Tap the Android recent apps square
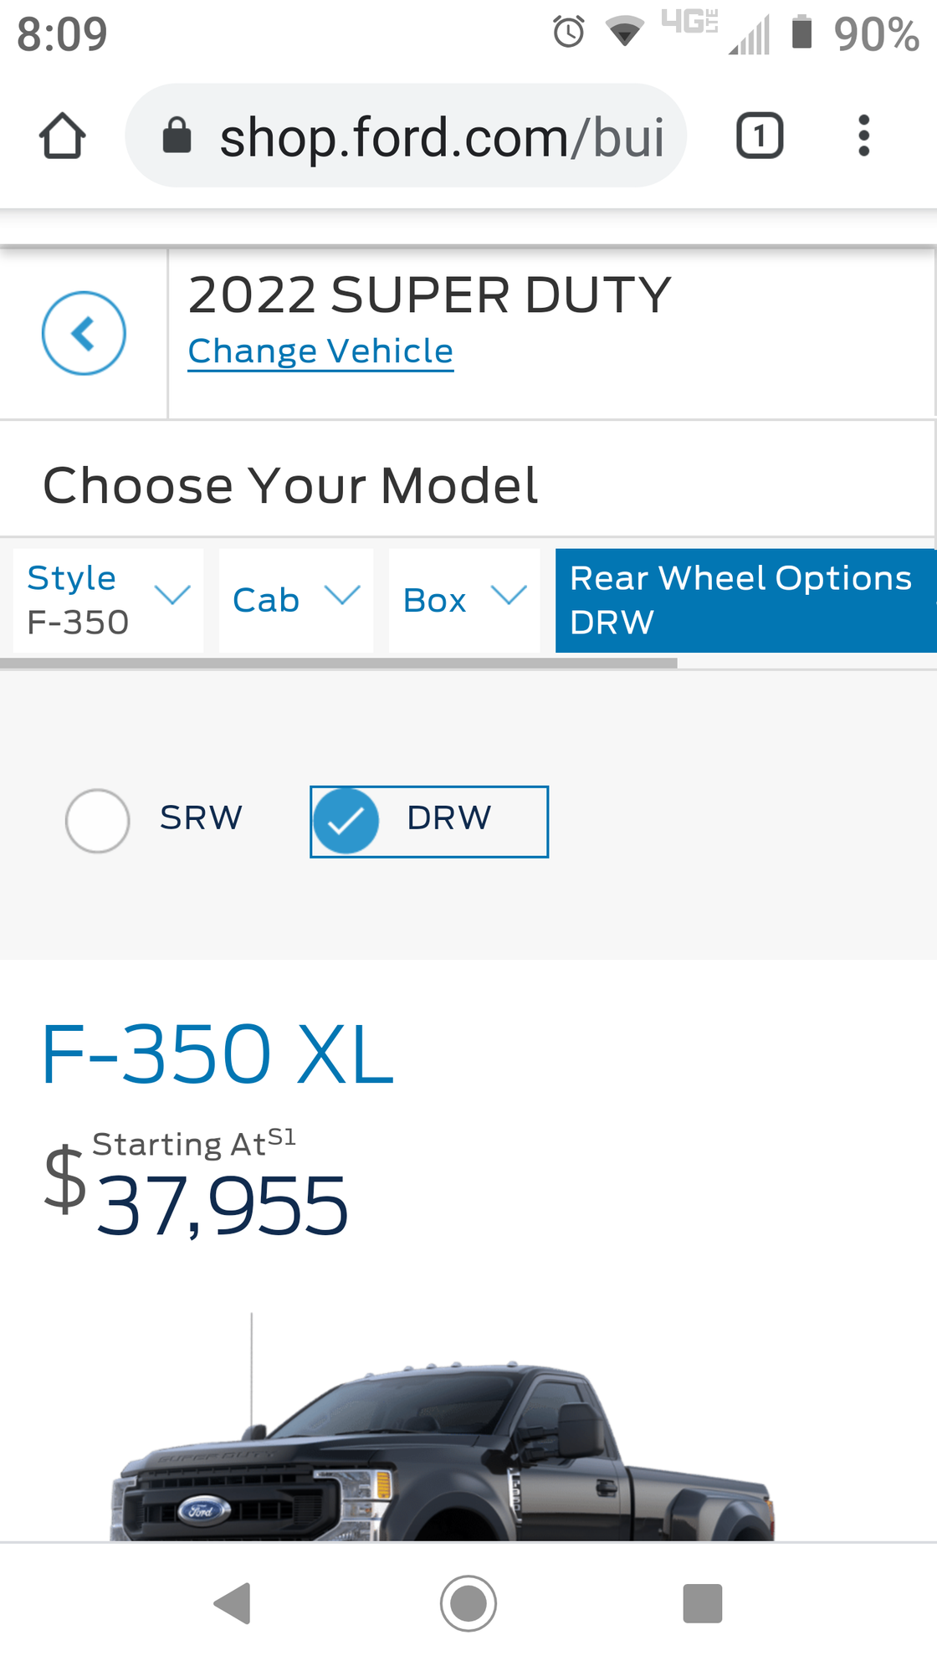This screenshot has height=1666, width=937. point(701,1621)
